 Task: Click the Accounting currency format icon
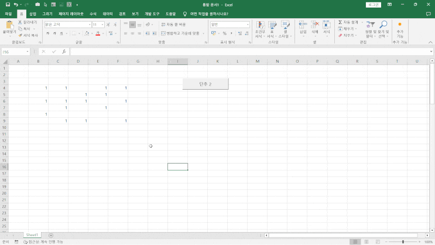click(x=214, y=33)
